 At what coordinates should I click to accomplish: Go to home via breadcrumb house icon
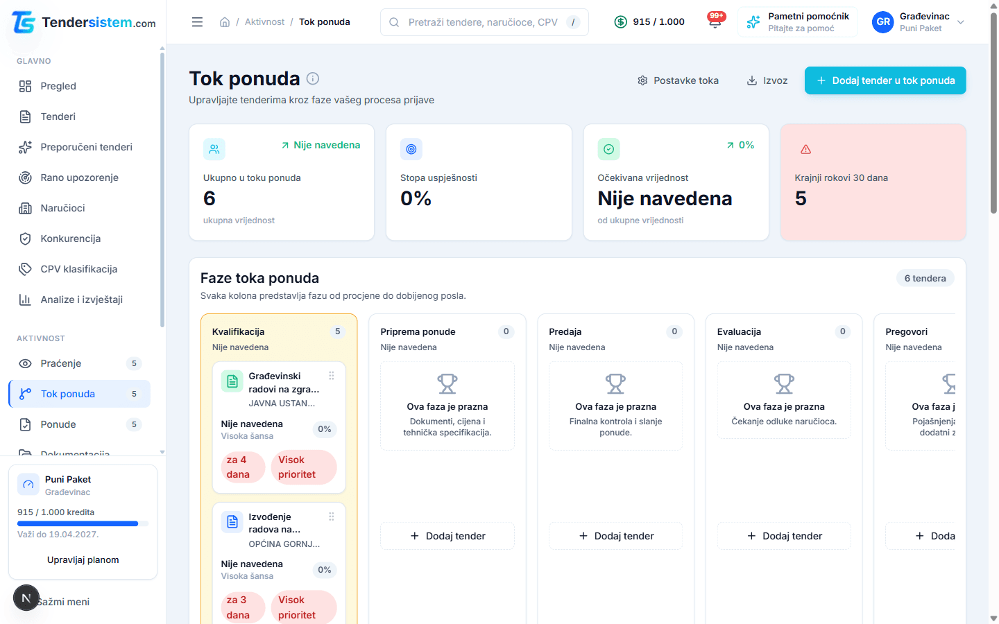point(225,22)
